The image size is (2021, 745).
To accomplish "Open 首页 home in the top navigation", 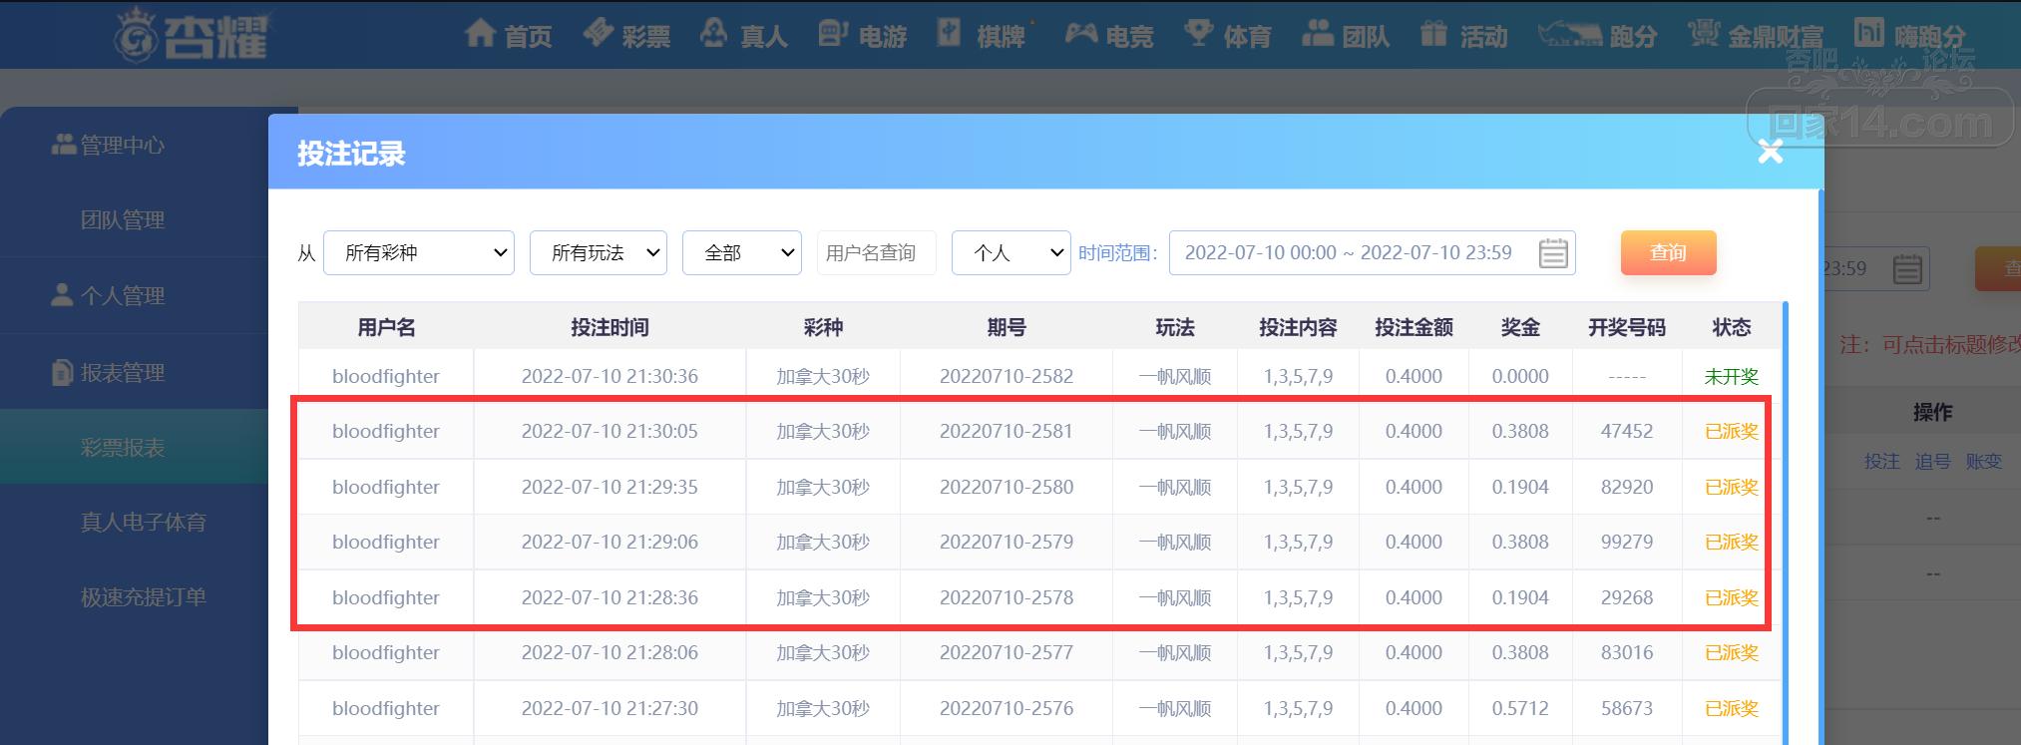I will click(509, 36).
